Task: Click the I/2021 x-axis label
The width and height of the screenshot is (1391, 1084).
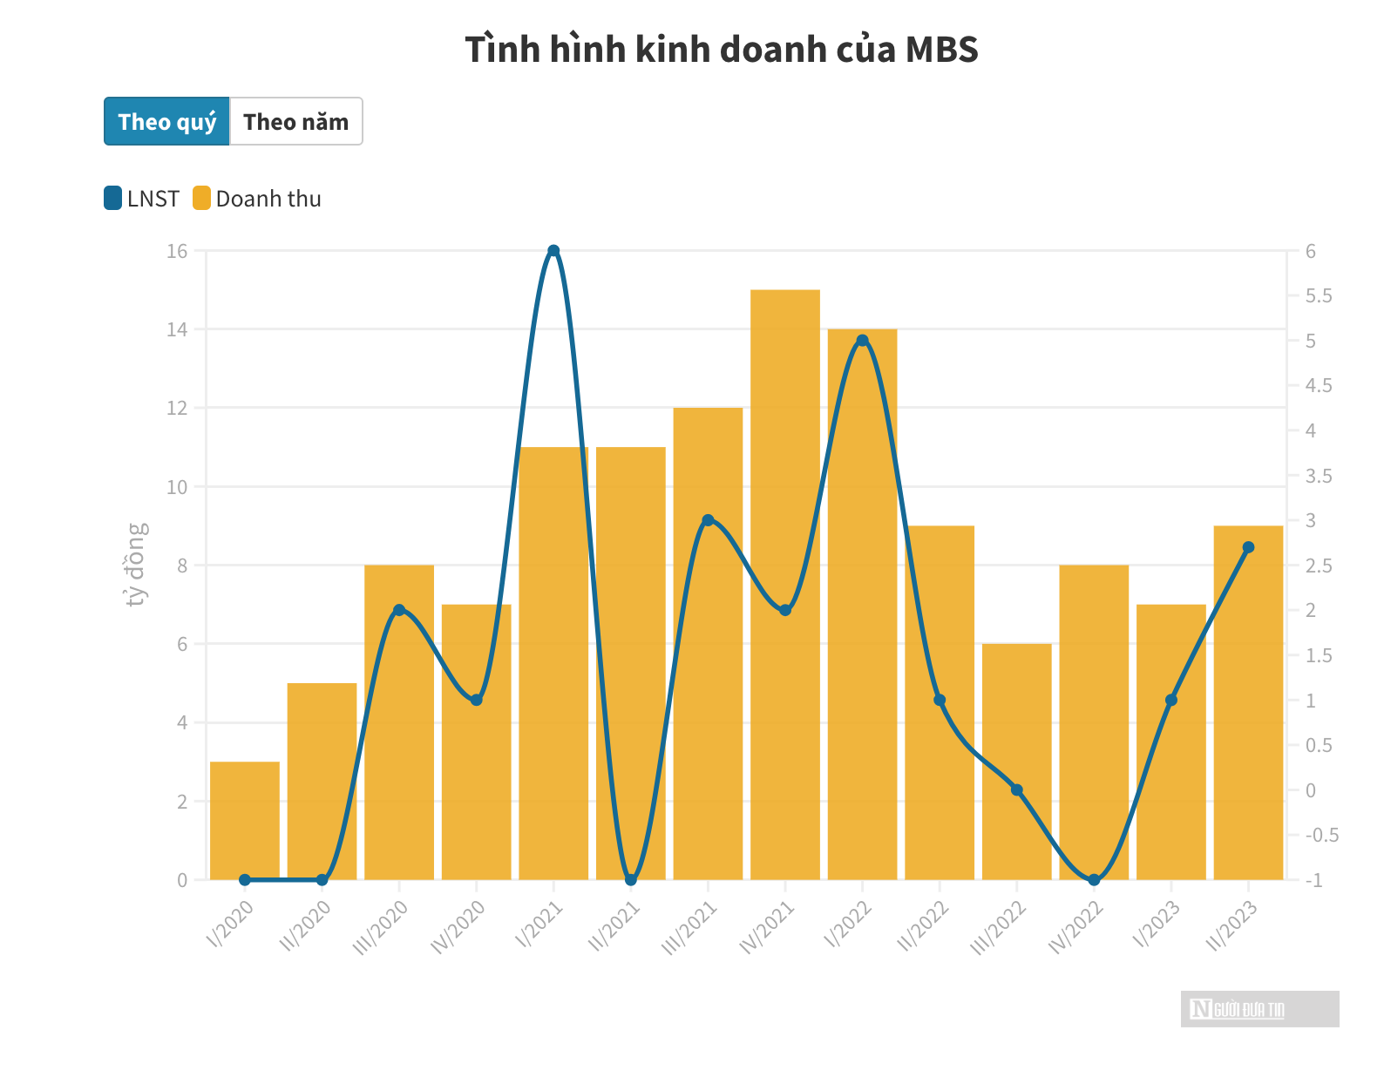Action: click(x=539, y=925)
